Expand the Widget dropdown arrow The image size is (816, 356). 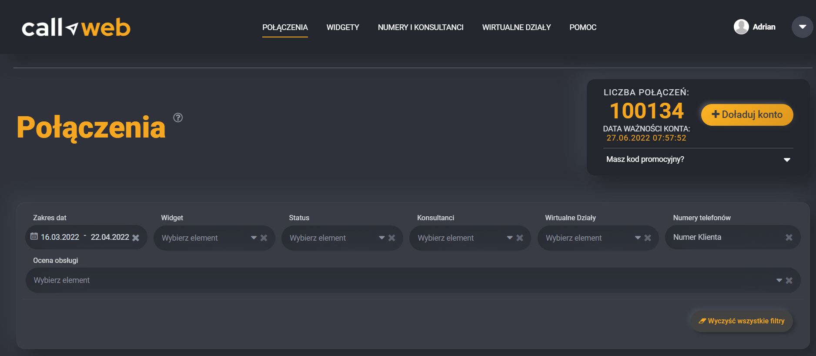point(254,238)
